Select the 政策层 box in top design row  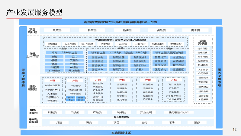(x=57, y=30)
